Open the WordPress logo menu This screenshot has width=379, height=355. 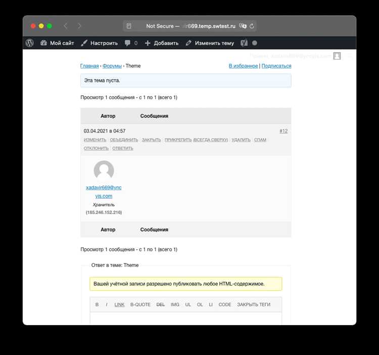(29, 43)
